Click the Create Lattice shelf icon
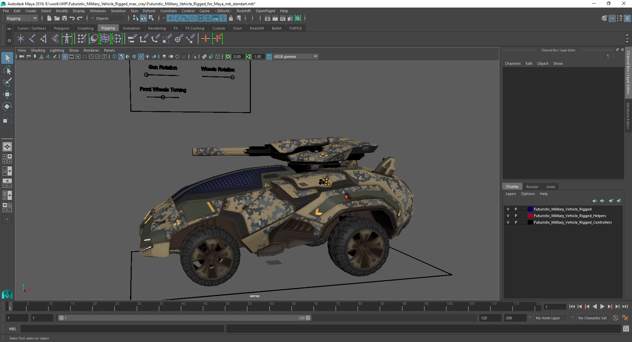Viewport: 632px width, 342px height. tap(105, 39)
